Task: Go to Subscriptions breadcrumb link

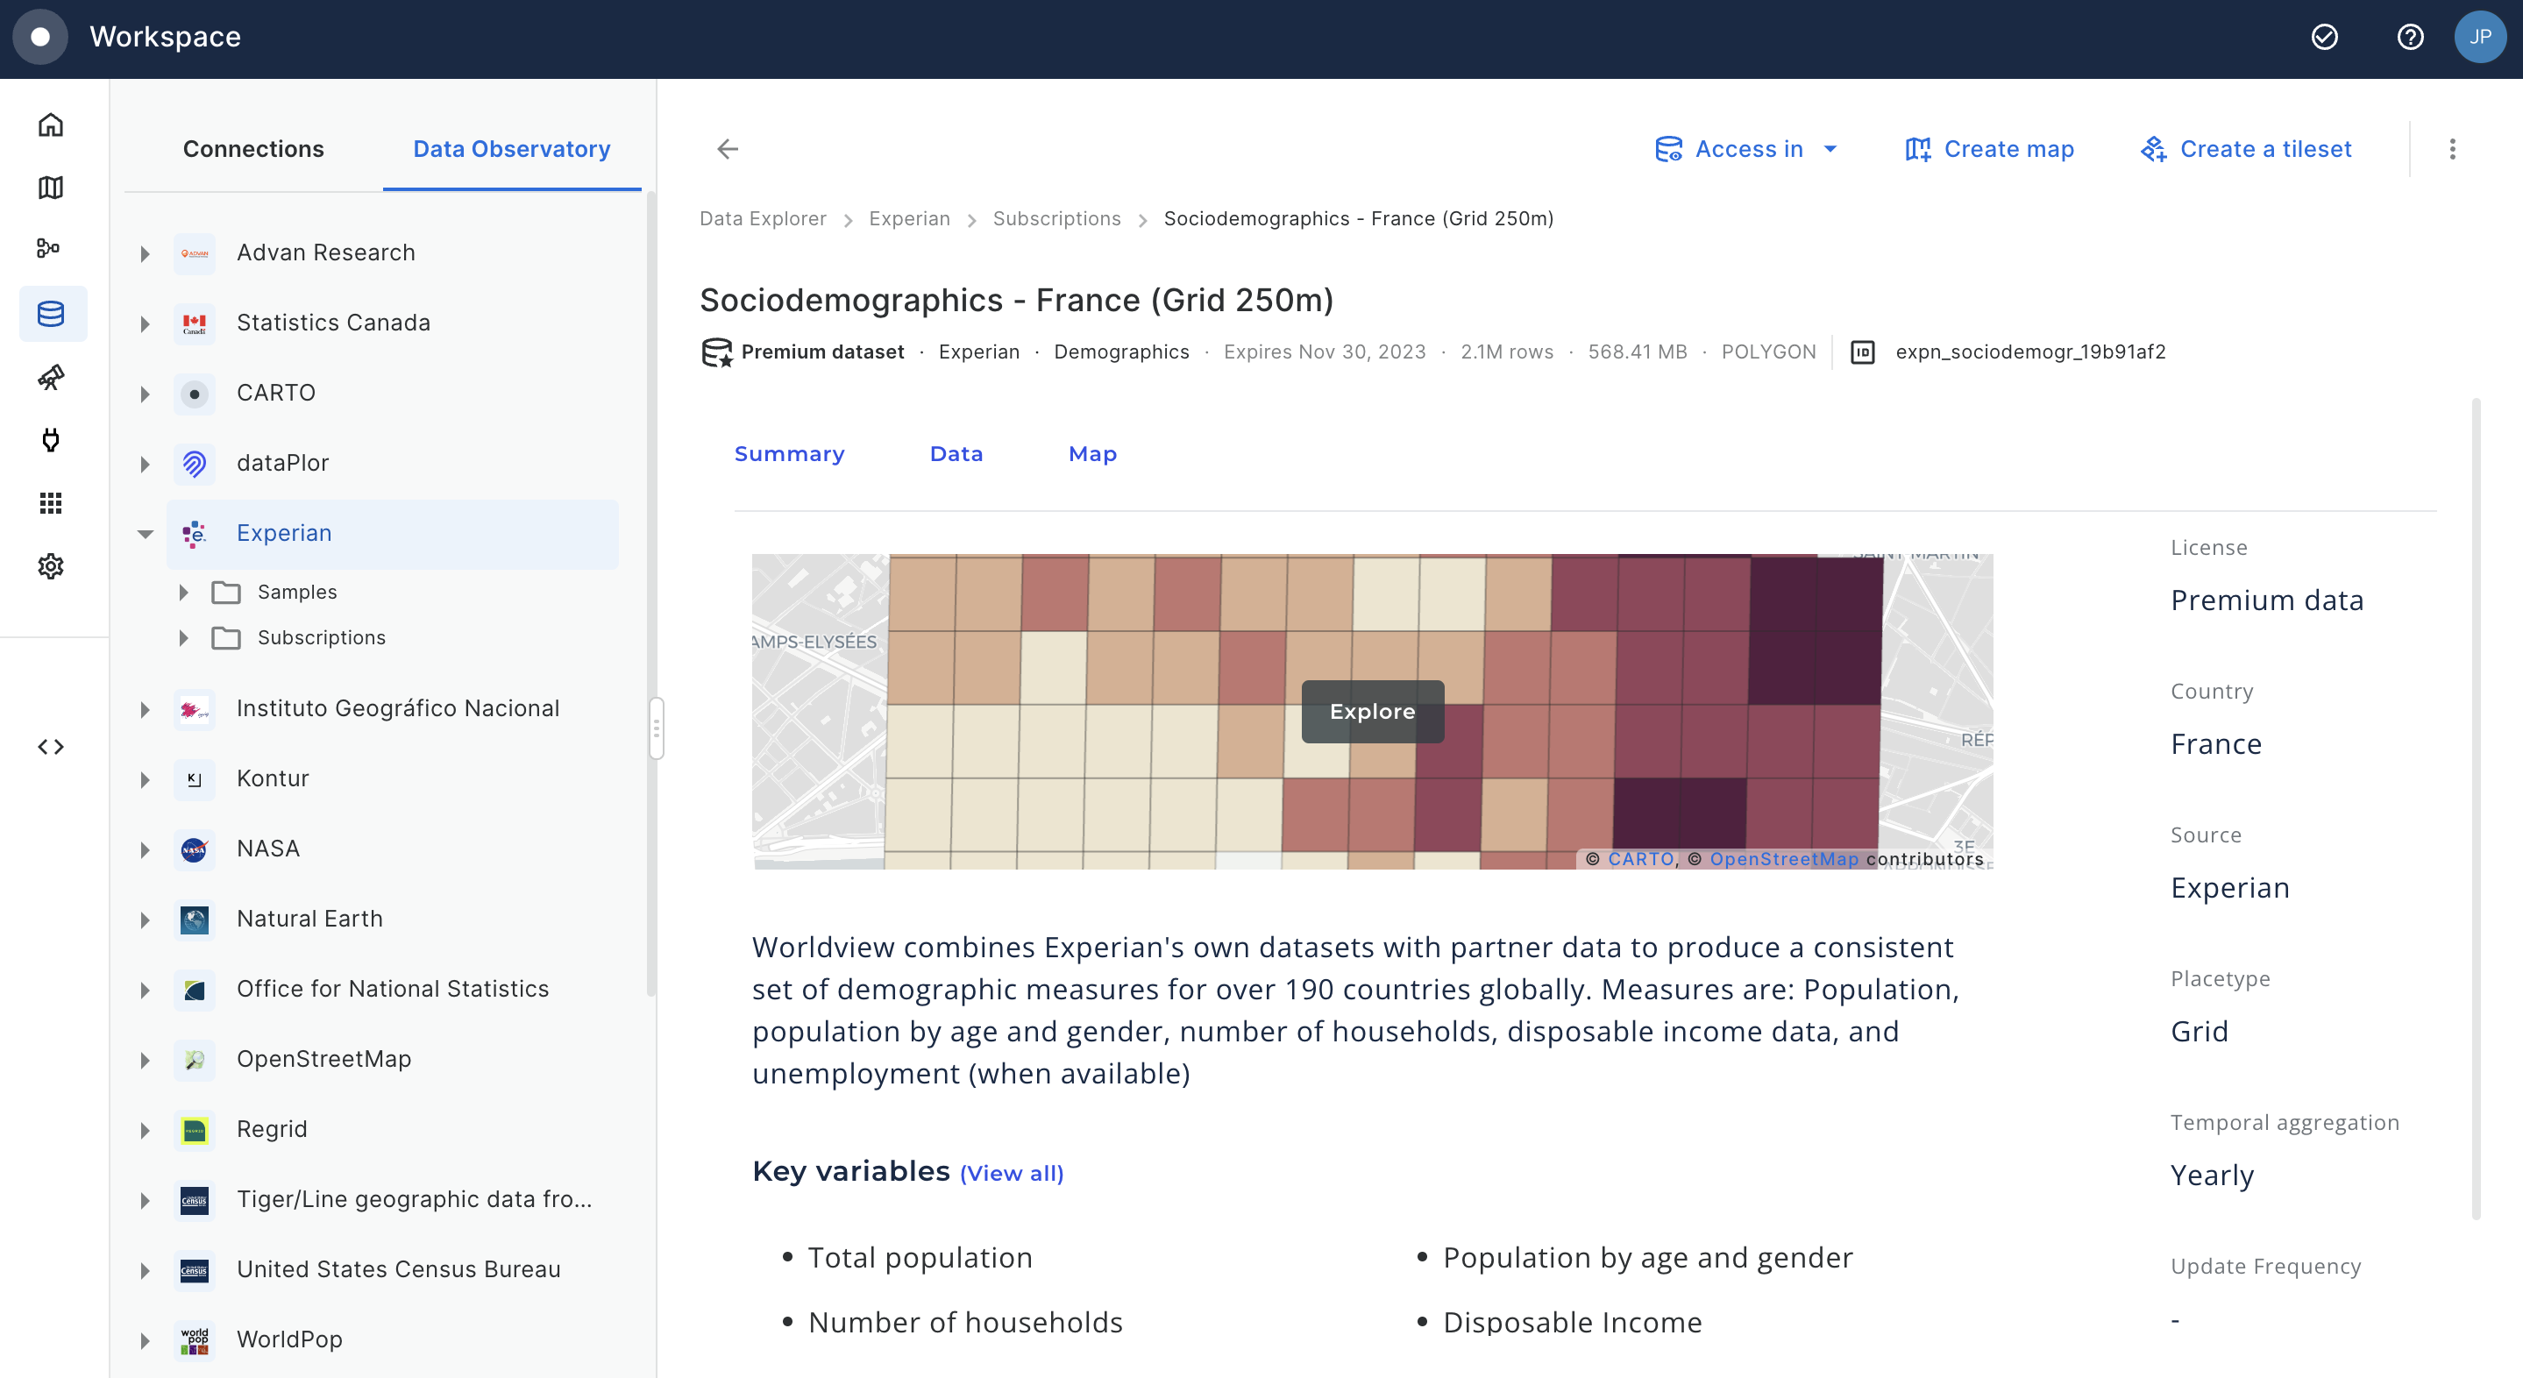Action: click(x=1055, y=218)
